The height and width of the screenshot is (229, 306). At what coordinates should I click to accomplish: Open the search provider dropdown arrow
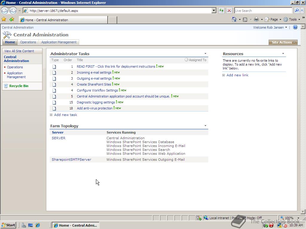(302, 10)
